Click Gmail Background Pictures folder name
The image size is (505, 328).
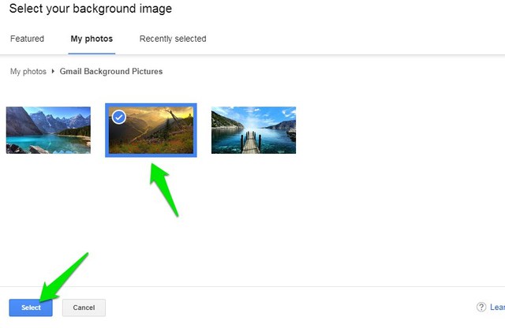tap(111, 72)
